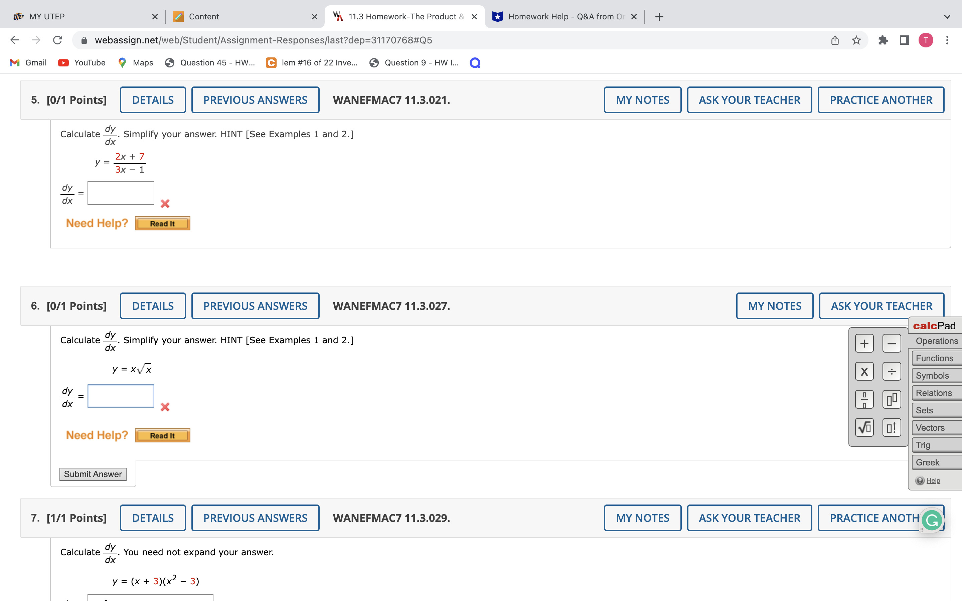The height and width of the screenshot is (601, 962).
Task: Switch to the MY UTEP tab
Action: (47, 17)
